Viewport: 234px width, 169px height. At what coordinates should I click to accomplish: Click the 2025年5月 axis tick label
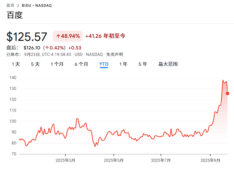point(114,160)
